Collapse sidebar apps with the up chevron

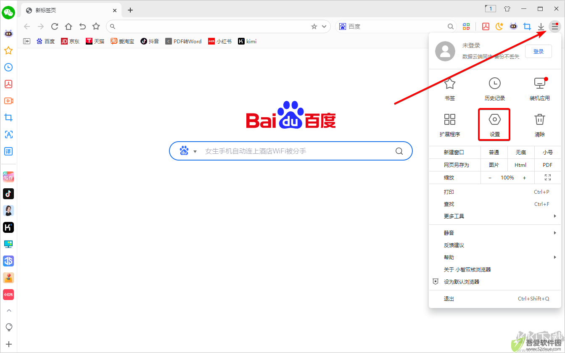click(8, 311)
